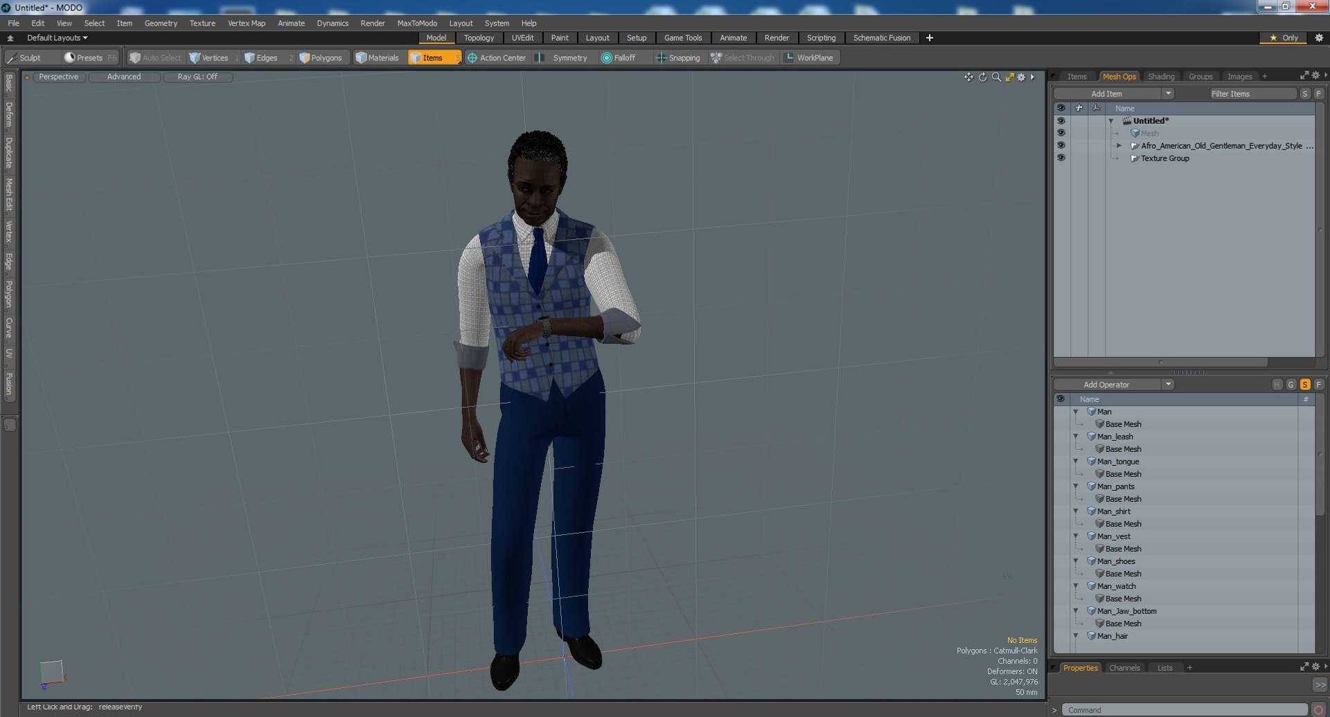This screenshot has width=1330, height=717.
Task: Select the Man_hair row
Action: tap(1184, 636)
